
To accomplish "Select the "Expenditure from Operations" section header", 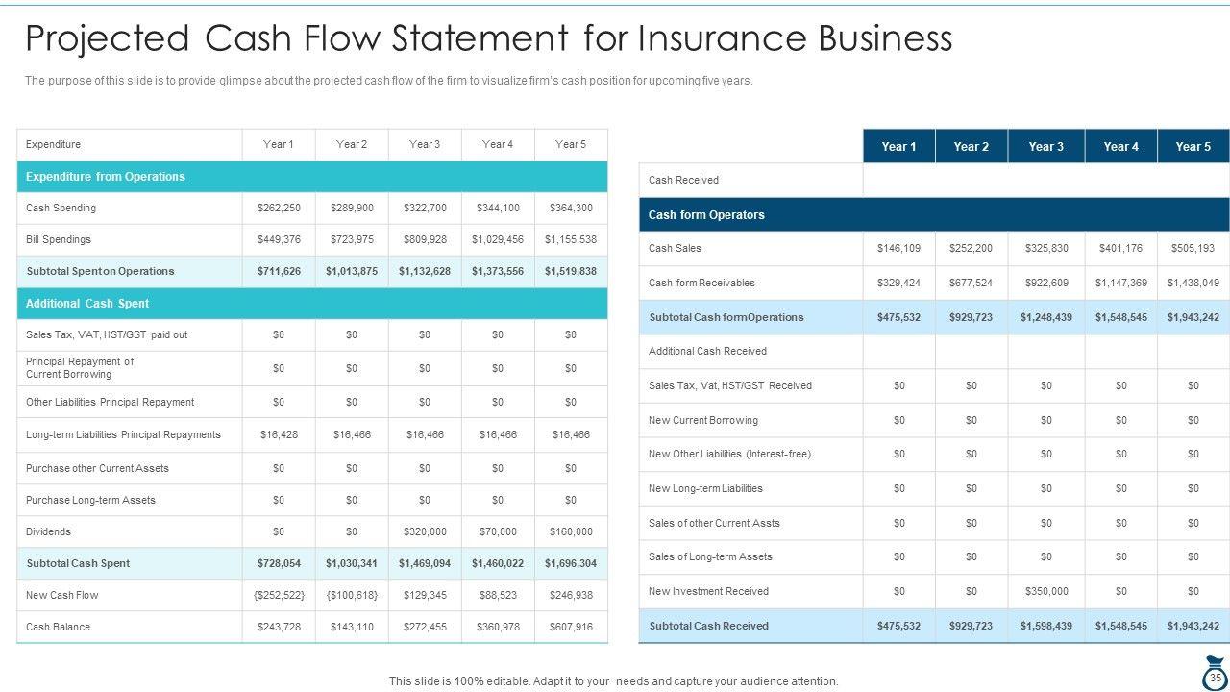I will pyautogui.click(x=106, y=177).
